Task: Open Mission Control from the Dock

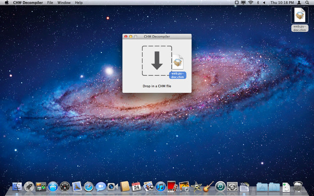Action: (x=41, y=187)
